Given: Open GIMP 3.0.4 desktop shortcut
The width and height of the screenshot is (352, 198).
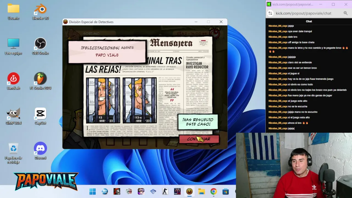Looking at the screenshot, I should (x=13, y=116).
